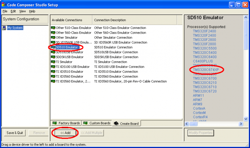Click the System Configuration panel header
The image size is (250, 148).
(x=25, y=19)
